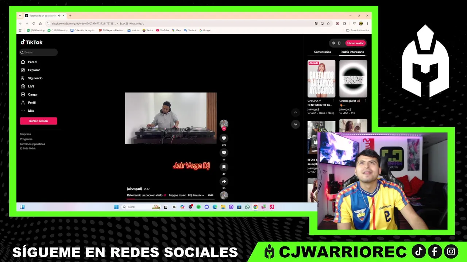Like the video with the heart icon
This screenshot has width=467, height=262.
click(x=224, y=138)
